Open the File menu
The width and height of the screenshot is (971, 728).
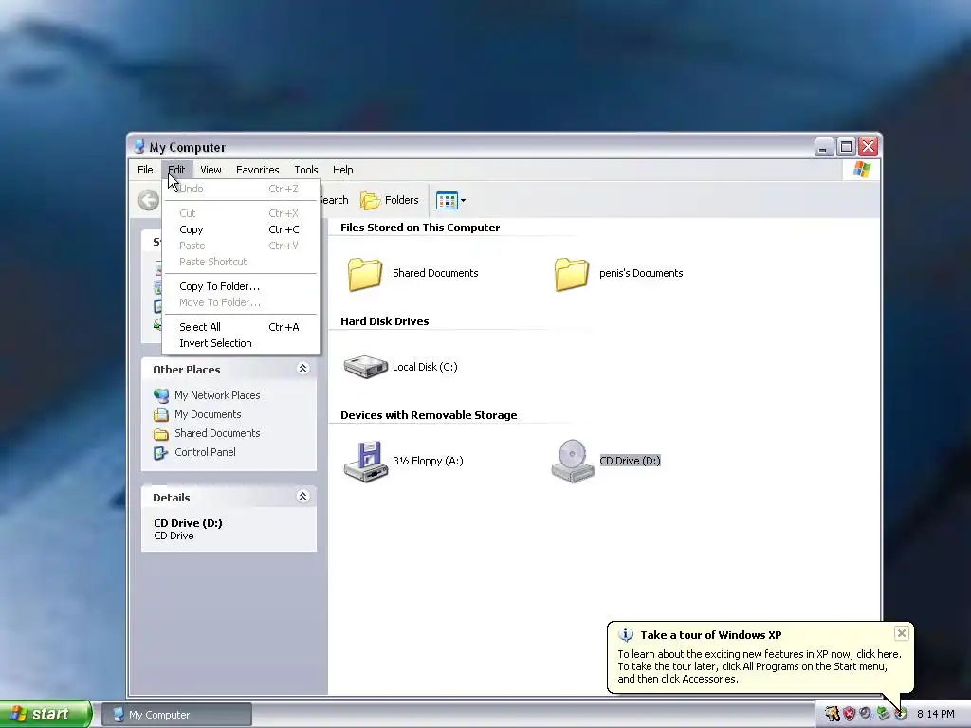[x=145, y=170]
